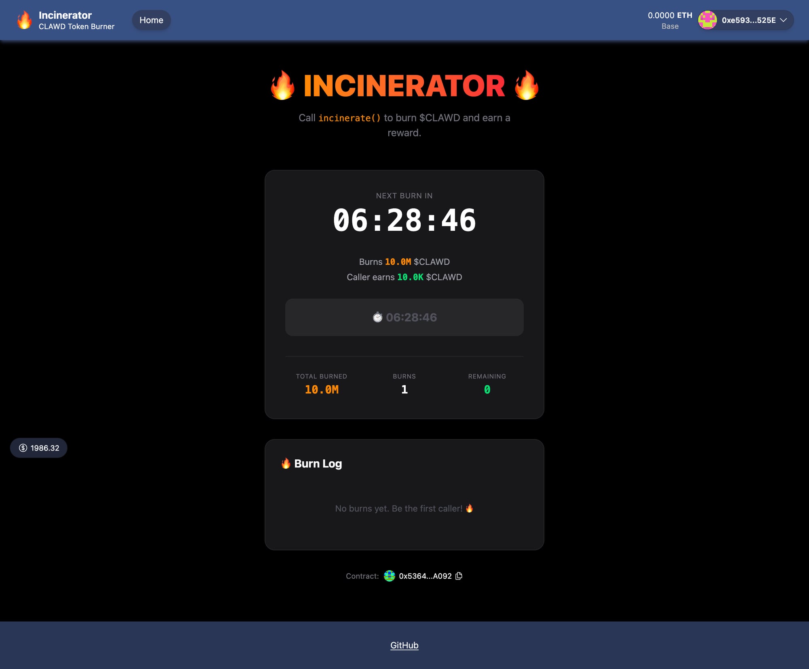The width and height of the screenshot is (809, 669).
Task: Click the flame icon beside Burn Log
Action: (x=286, y=463)
